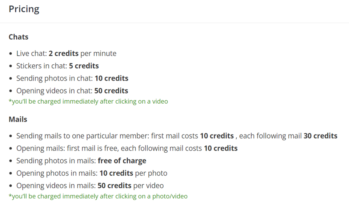Click the "Opening photos in mails" label
349x204 pixels.
(x=56, y=173)
